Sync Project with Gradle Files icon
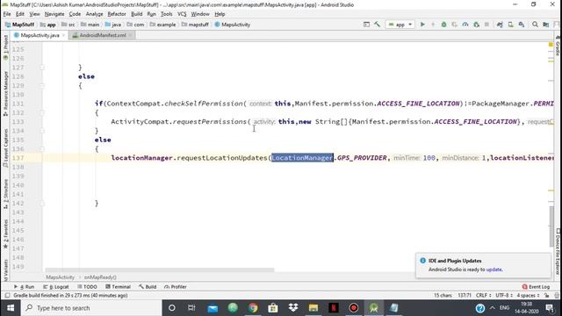 pos(500,25)
